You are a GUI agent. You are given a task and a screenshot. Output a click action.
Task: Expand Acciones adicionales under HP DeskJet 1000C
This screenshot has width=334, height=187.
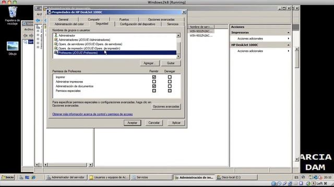[289, 51]
